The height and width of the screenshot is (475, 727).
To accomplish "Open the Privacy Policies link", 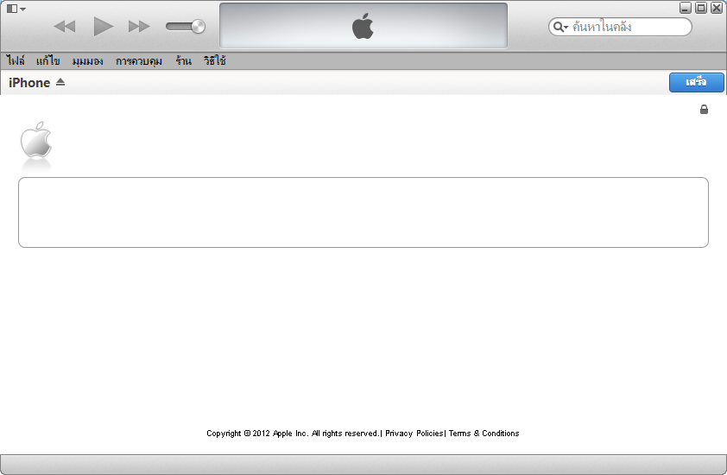I will coord(414,434).
